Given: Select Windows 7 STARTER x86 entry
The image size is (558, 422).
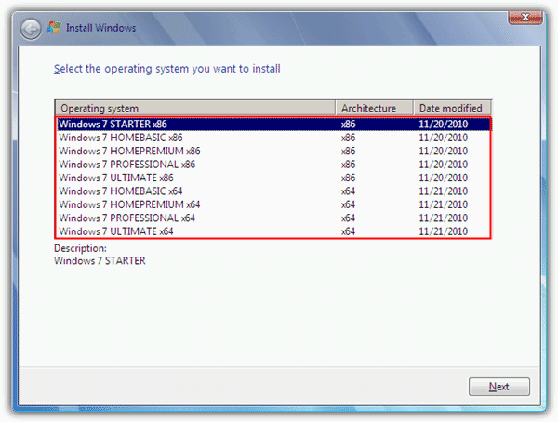Looking at the screenshot, I should click(273, 125).
